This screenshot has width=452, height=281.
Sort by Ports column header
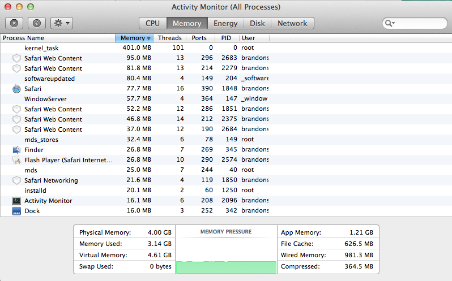coord(199,38)
